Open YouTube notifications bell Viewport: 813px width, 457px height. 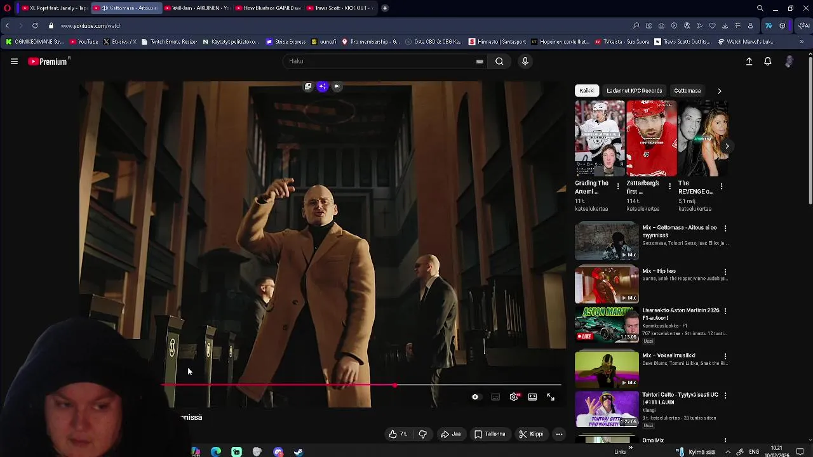[768, 62]
